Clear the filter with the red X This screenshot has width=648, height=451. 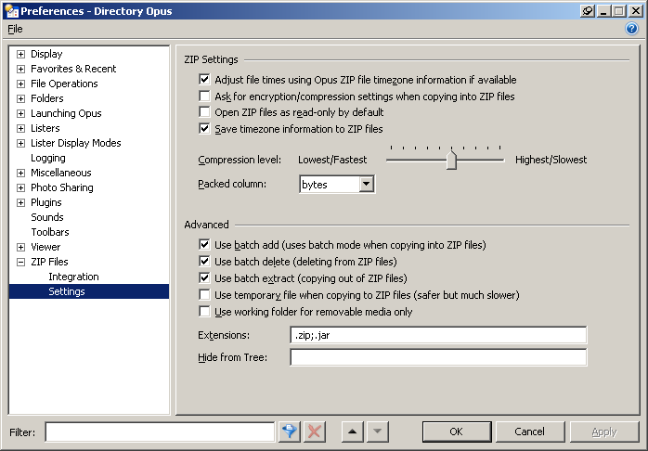tap(315, 432)
